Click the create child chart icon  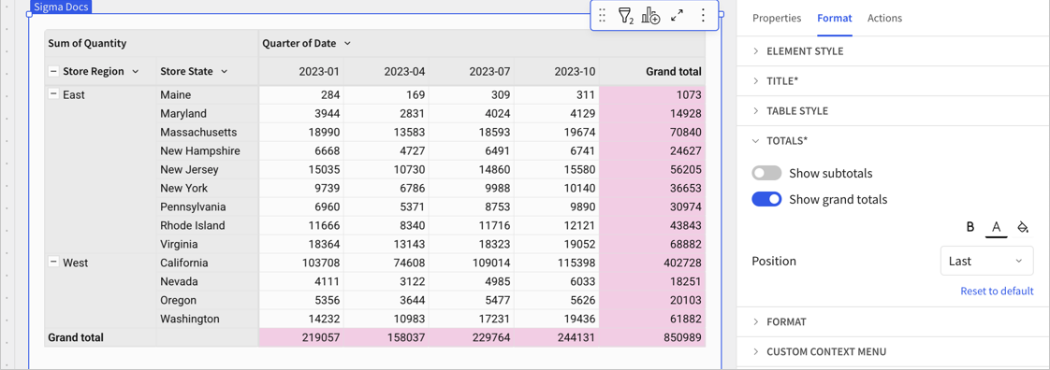click(650, 15)
